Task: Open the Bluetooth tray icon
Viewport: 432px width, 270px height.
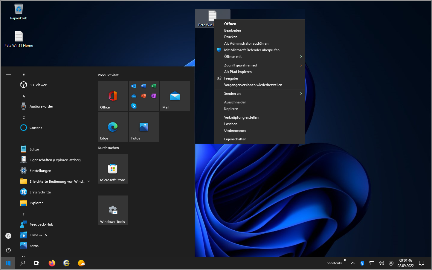Action: (362, 263)
